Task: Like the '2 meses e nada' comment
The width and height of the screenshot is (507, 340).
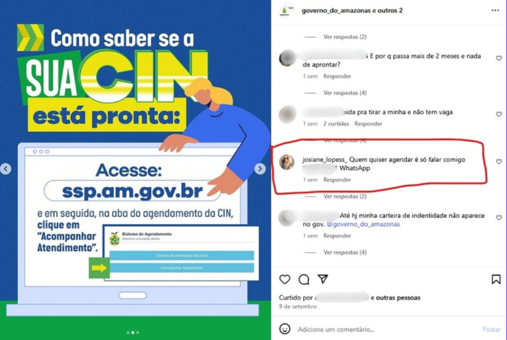Action: click(x=499, y=58)
